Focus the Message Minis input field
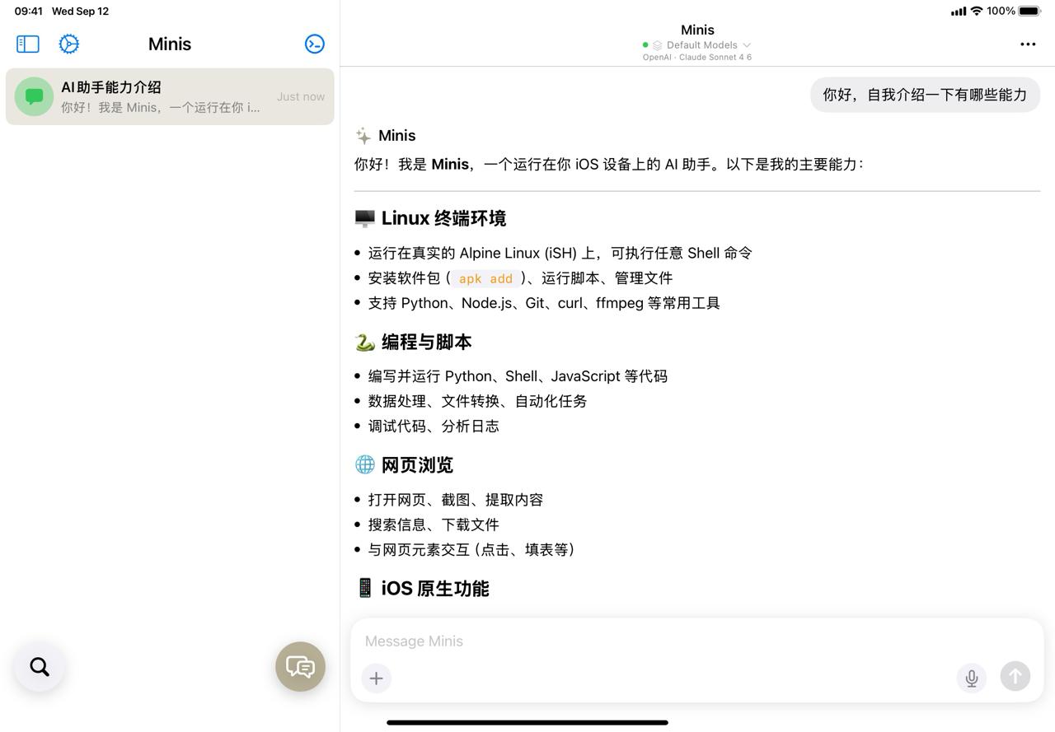 point(696,641)
